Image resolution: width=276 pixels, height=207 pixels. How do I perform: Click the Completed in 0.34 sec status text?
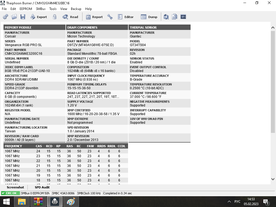[x=118, y=193]
